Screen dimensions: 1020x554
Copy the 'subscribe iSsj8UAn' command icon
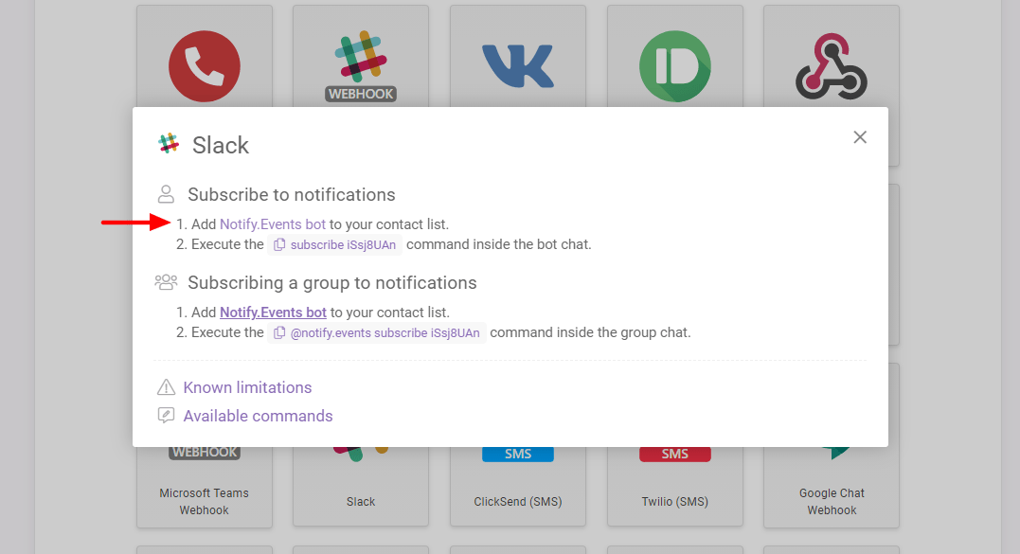point(279,245)
